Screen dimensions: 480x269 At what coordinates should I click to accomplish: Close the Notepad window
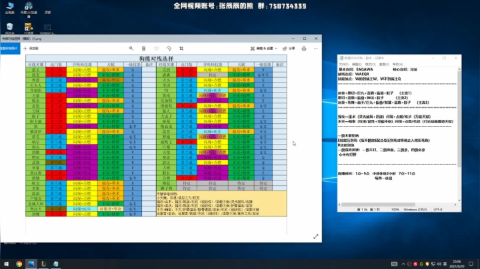coord(455,58)
